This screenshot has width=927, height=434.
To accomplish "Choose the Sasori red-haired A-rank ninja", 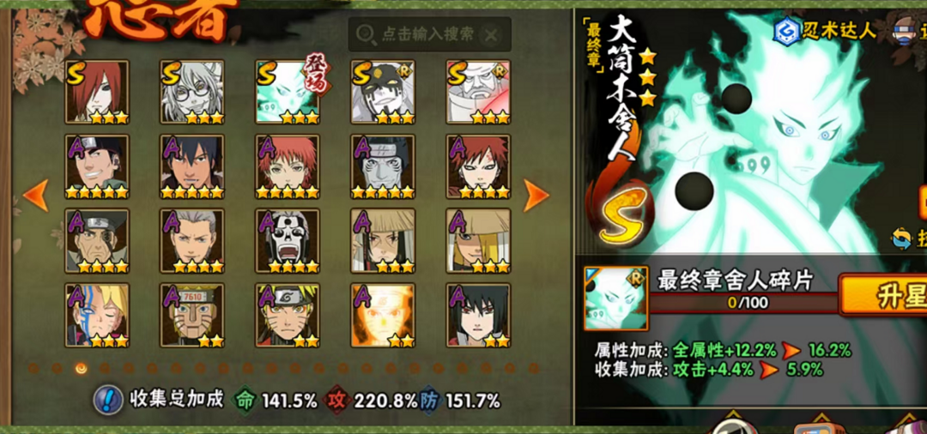I will tap(288, 166).
